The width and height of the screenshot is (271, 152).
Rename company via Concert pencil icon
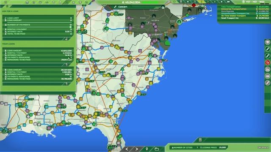tap(115, 7)
